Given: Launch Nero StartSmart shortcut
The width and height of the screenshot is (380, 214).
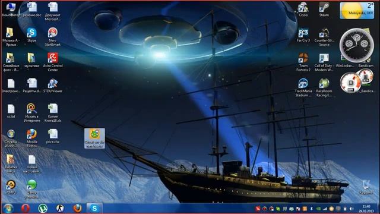Looking at the screenshot, I should 53,37.
